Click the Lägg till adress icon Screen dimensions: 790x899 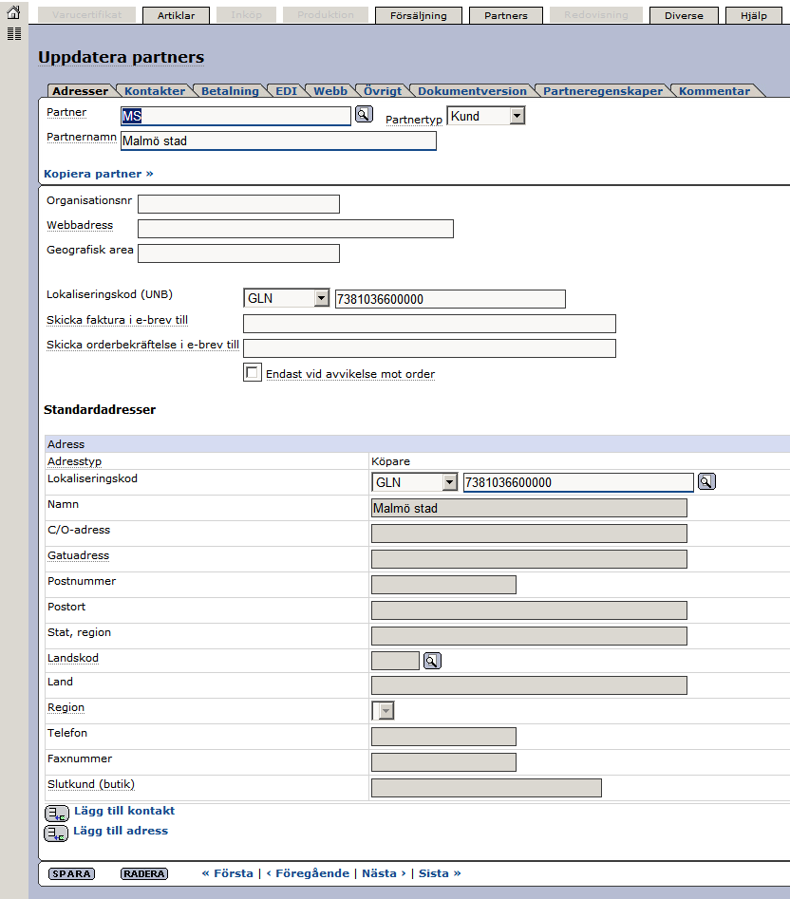(x=56, y=833)
